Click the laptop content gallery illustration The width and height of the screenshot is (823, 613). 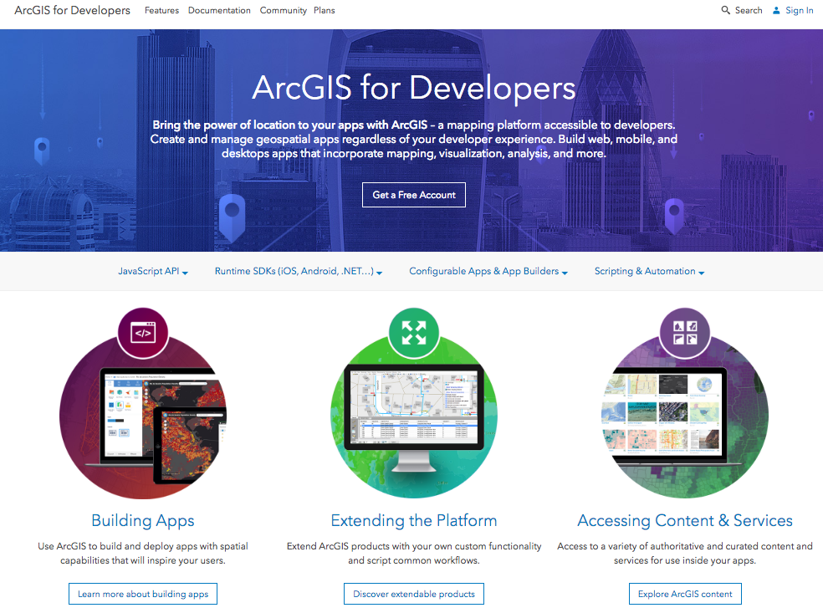(685, 417)
